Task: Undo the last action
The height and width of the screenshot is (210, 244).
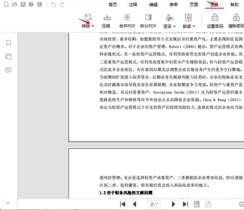Action: click(x=53, y=5)
